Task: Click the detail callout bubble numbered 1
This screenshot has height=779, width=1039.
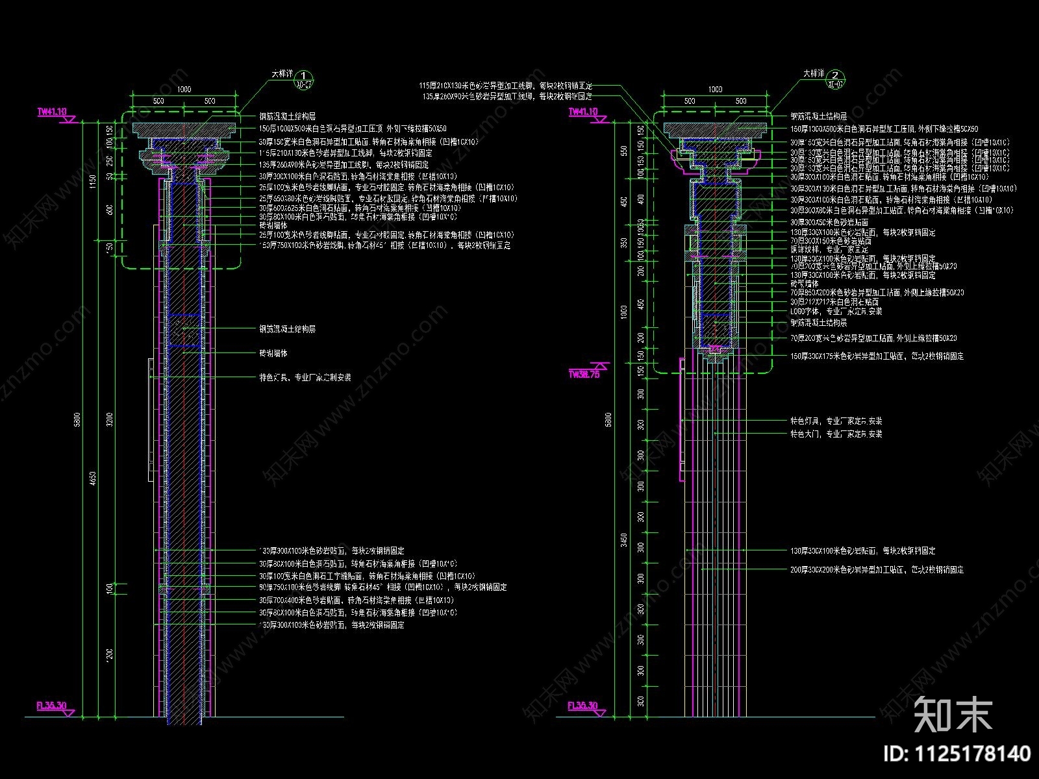Action: pyautogui.click(x=305, y=79)
